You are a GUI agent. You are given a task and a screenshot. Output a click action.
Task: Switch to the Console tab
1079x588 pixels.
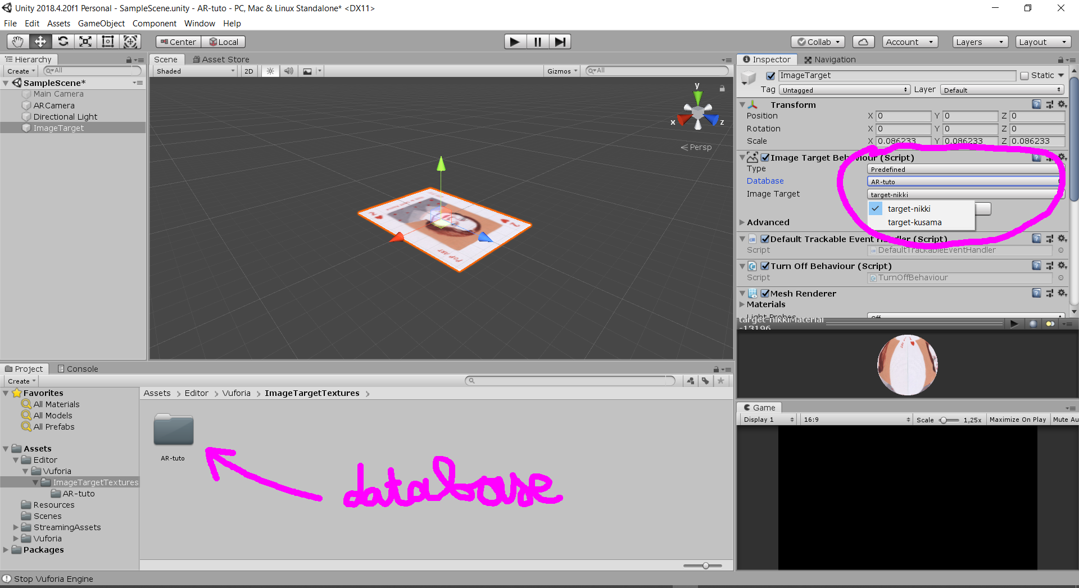[78, 369]
